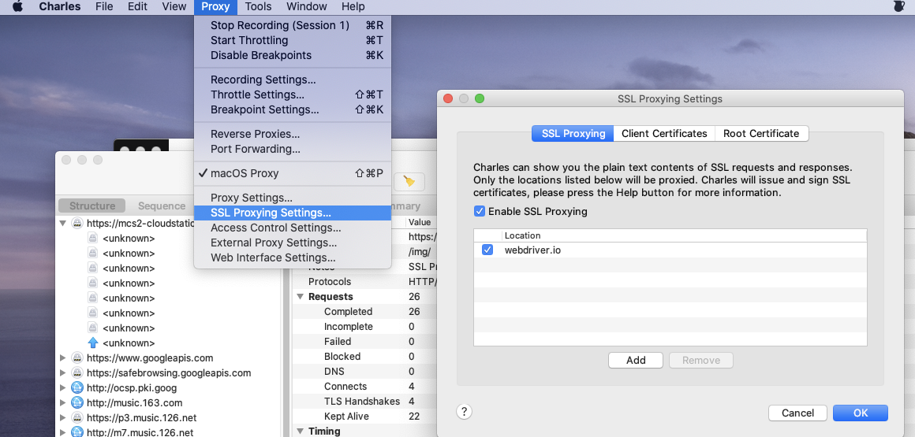Image resolution: width=915 pixels, height=437 pixels.
Task: Expand the https://safebrowsing.googleapis.com node
Action: pyautogui.click(x=63, y=373)
